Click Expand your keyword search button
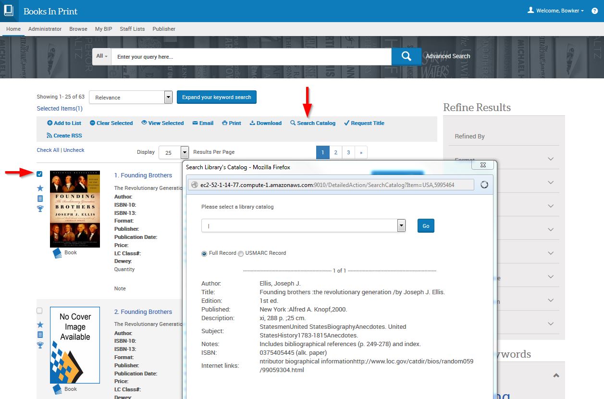 [217, 97]
